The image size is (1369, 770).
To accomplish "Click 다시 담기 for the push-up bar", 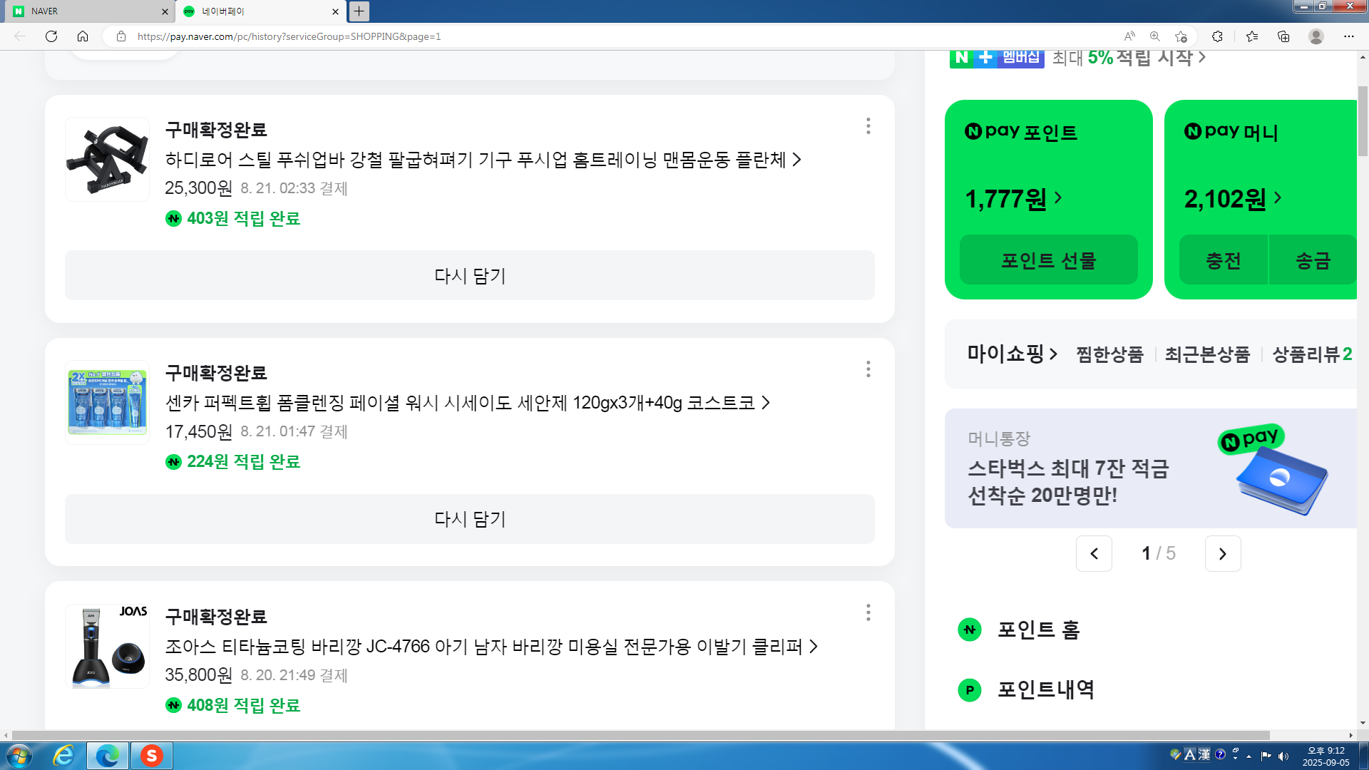I will click(469, 275).
